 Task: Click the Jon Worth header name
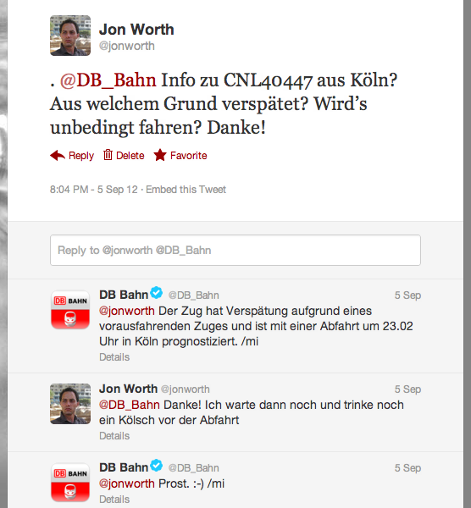pos(136,29)
